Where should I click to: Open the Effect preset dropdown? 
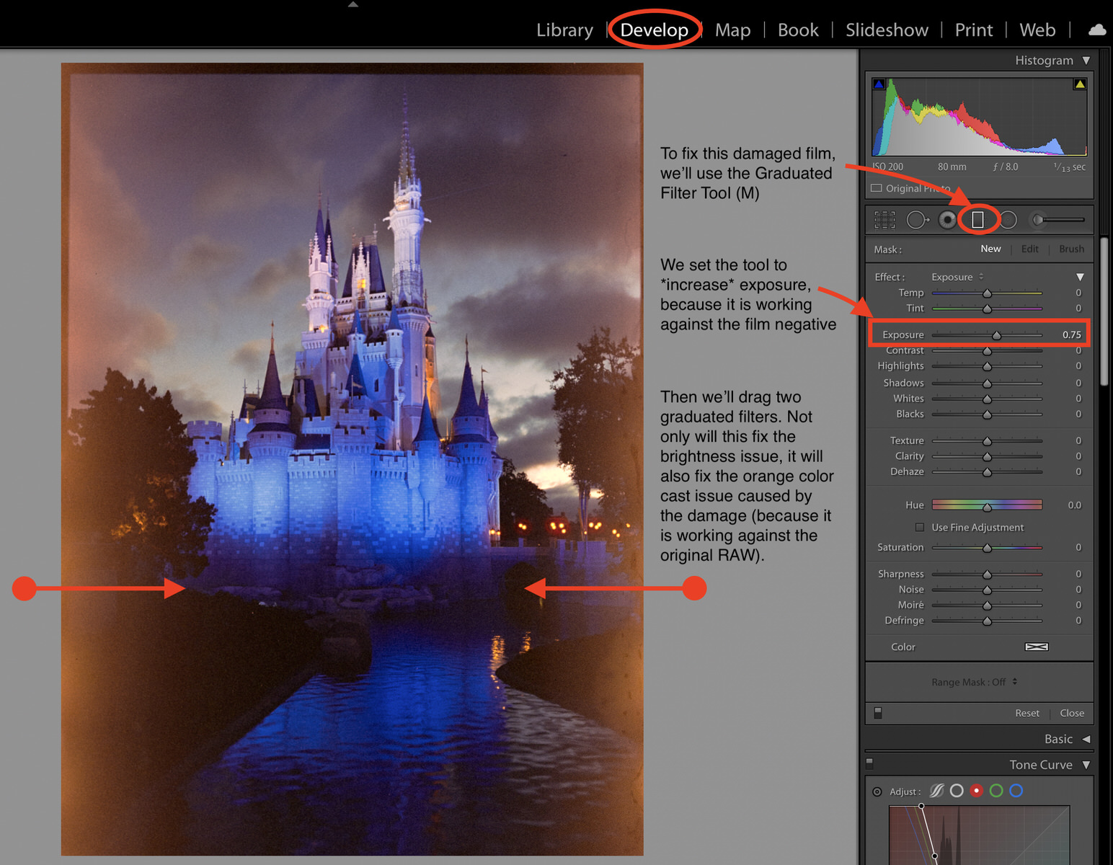tap(957, 277)
